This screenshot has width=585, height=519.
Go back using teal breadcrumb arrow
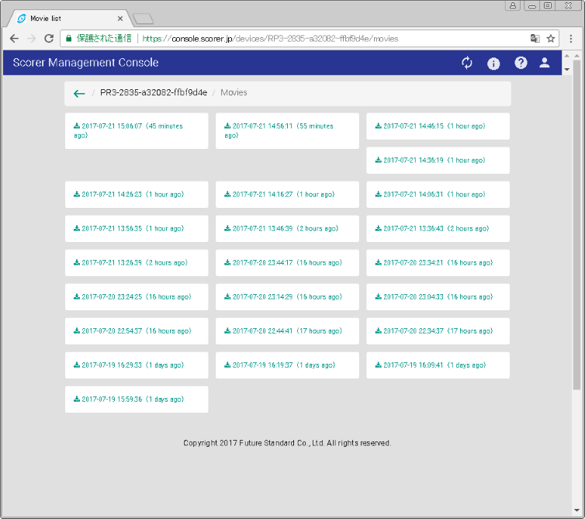(79, 93)
